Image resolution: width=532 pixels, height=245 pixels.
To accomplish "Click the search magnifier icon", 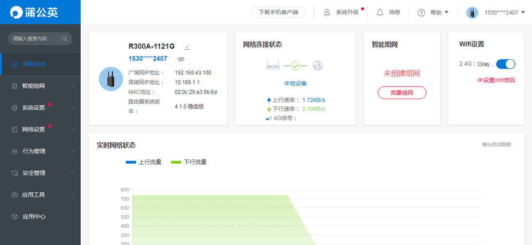I will point(64,39).
